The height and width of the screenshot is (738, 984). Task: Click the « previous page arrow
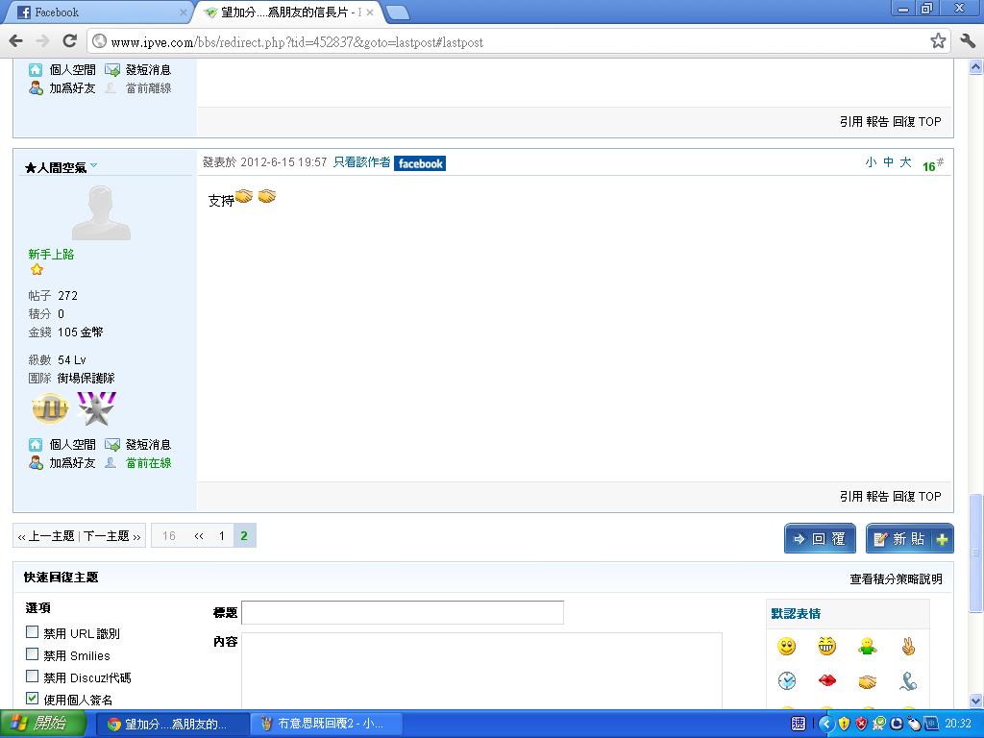199,536
